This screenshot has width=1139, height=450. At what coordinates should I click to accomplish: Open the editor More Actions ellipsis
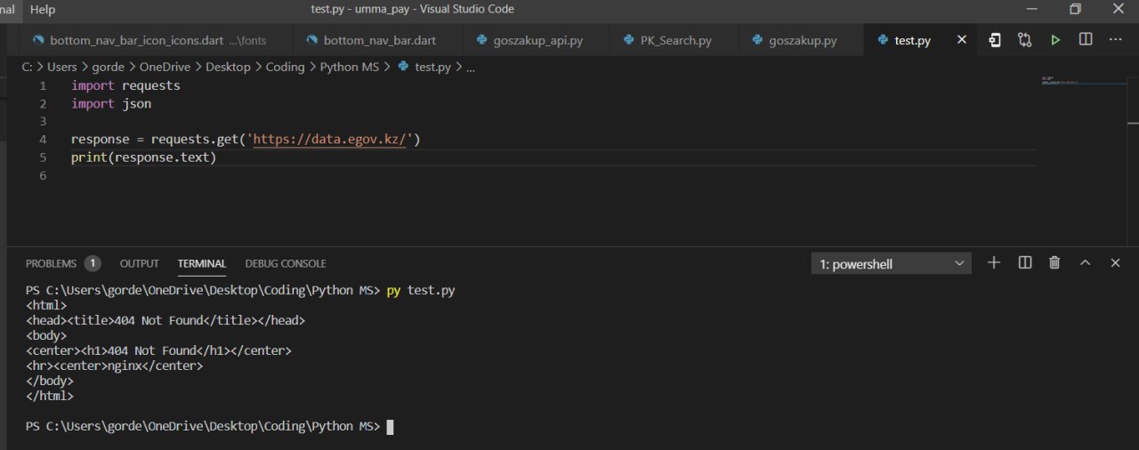pos(1116,40)
